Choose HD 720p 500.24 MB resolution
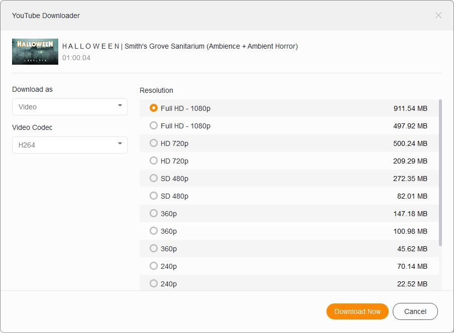This screenshot has width=454, height=333. 154,143
